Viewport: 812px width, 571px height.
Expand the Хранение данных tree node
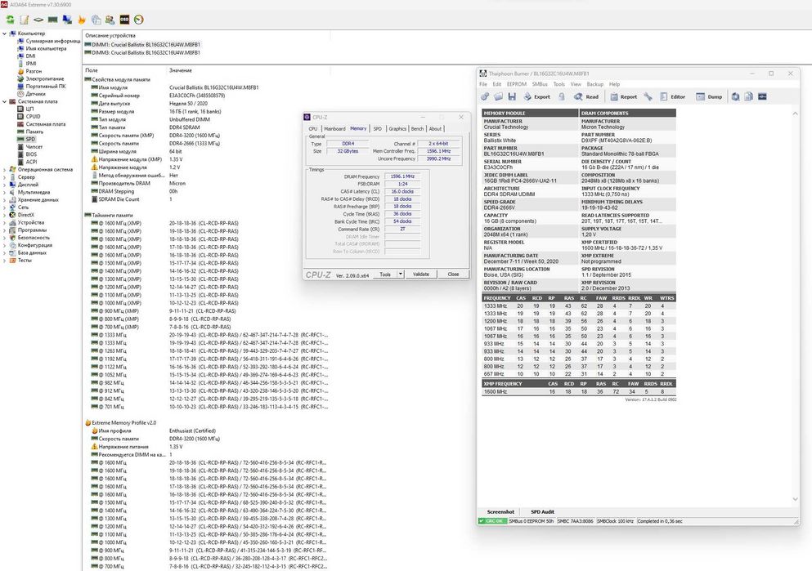(4, 199)
